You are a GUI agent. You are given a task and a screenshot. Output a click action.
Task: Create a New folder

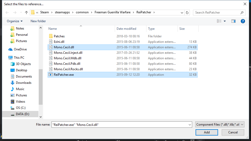click(x=38, y=21)
